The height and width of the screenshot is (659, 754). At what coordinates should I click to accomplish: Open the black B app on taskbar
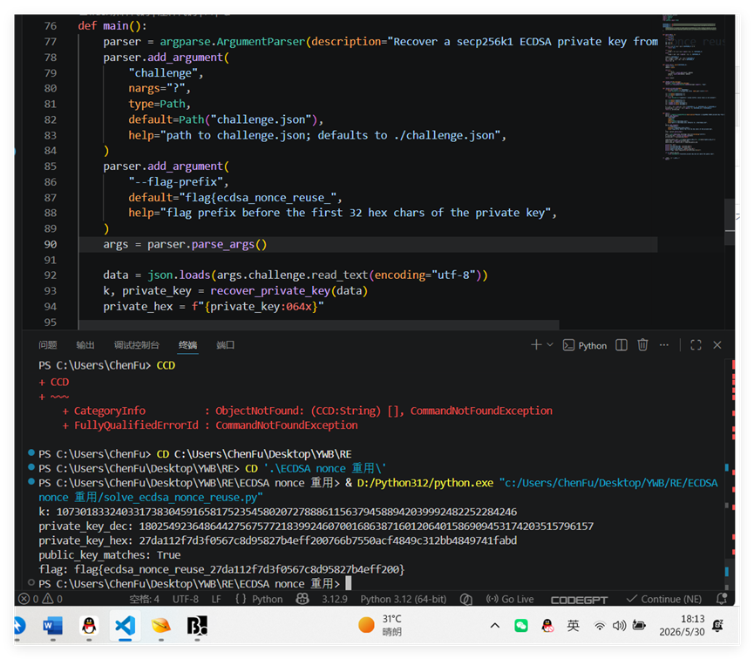pyautogui.click(x=197, y=626)
